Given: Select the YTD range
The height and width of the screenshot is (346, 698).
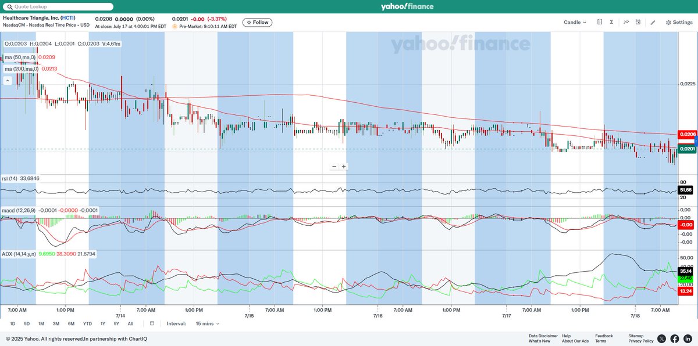Looking at the screenshot, I should [x=87, y=323].
